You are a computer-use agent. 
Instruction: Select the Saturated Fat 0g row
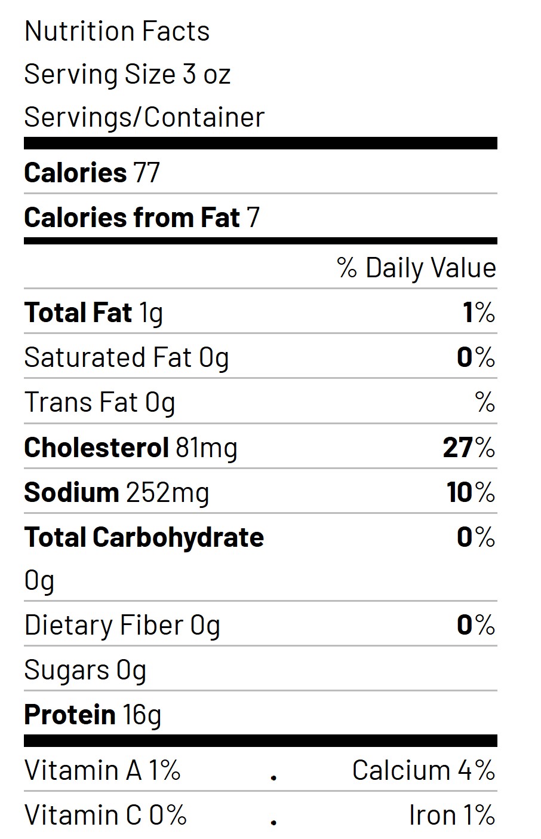[x=260, y=357]
